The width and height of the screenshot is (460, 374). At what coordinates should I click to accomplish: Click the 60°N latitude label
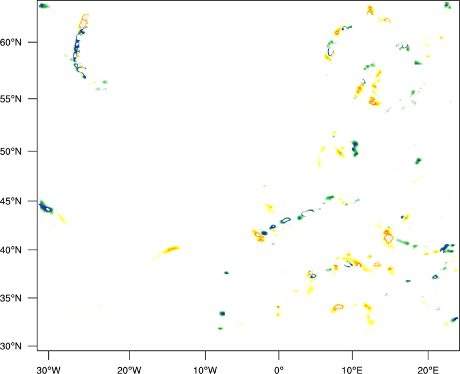point(11,43)
